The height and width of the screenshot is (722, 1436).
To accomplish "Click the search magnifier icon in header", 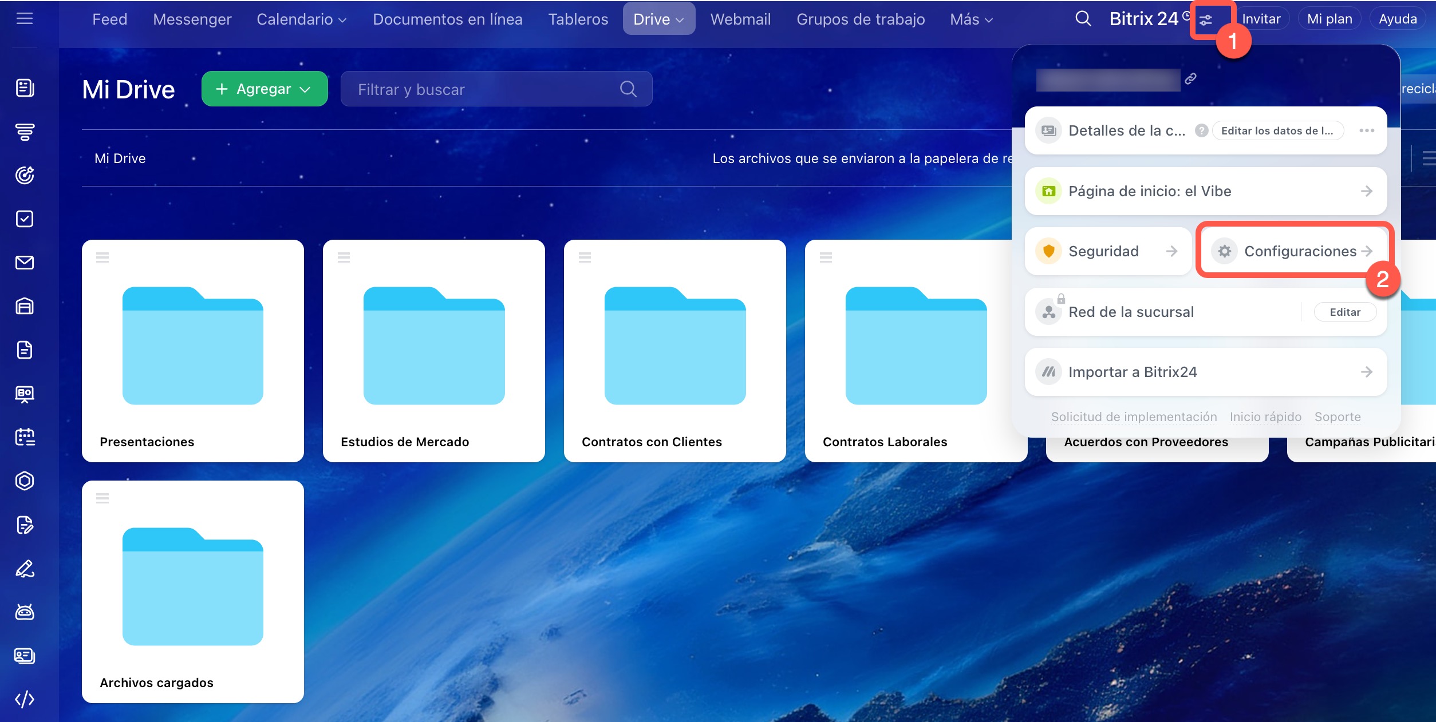I will [x=1082, y=19].
